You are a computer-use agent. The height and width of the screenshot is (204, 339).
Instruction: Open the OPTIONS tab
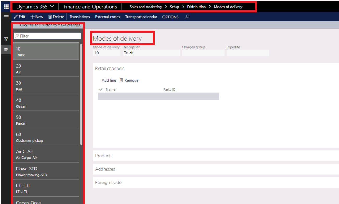tap(170, 17)
